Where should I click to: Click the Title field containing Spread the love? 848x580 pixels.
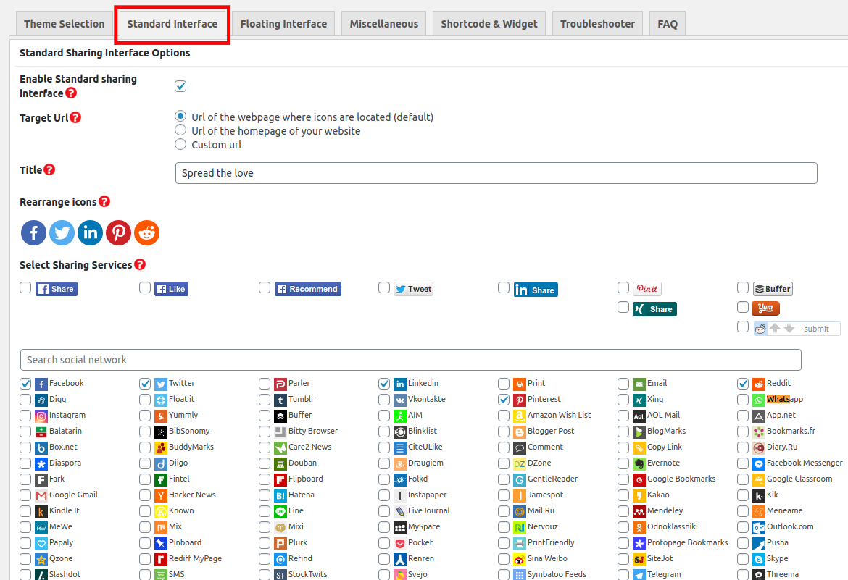pos(496,173)
